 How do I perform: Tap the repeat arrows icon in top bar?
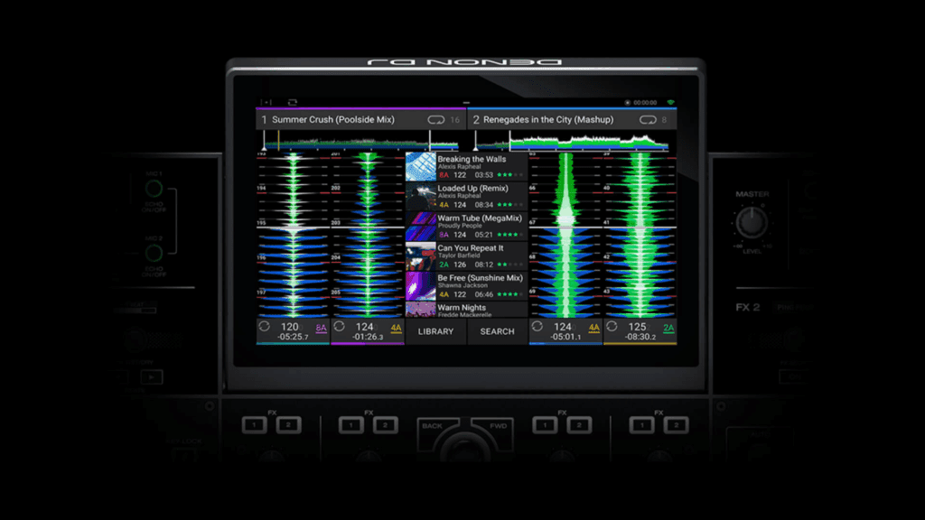coord(293,102)
